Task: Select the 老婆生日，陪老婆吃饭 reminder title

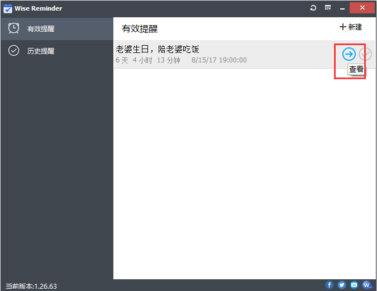Action: click(158, 49)
